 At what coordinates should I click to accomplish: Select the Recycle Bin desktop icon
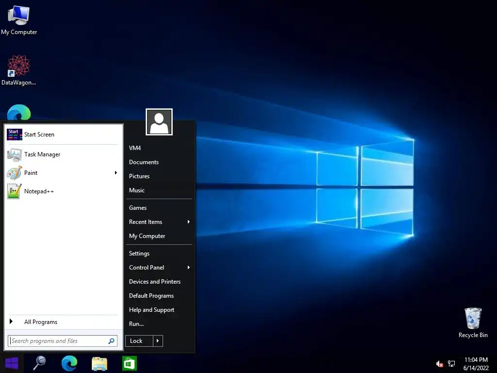[473, 323]
